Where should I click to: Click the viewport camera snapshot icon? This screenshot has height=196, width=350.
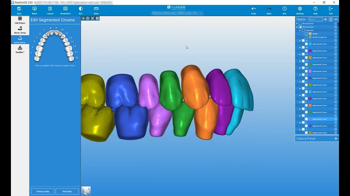[88, 18]
